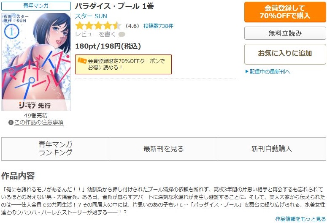
Task: Expand 作品情報をもっと見る details
Action: click(300, 219)
